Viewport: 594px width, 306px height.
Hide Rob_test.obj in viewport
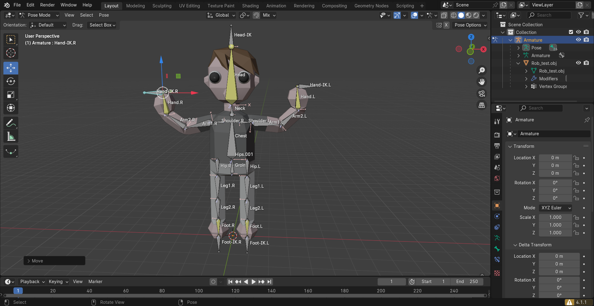(578, 63)
